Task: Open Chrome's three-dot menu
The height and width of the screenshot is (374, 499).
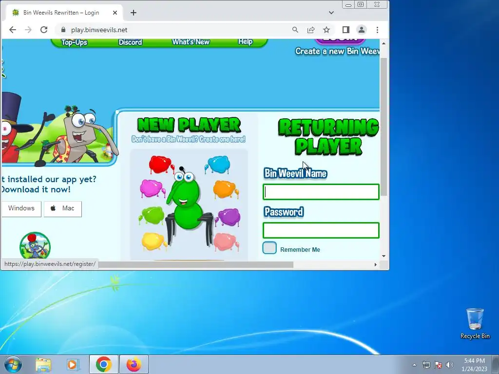Action: pyautogui.click(x=378, y=30)
